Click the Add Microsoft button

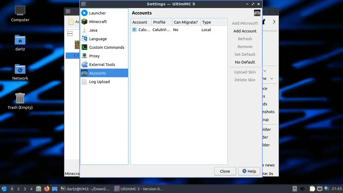click(x=245, y=23)
